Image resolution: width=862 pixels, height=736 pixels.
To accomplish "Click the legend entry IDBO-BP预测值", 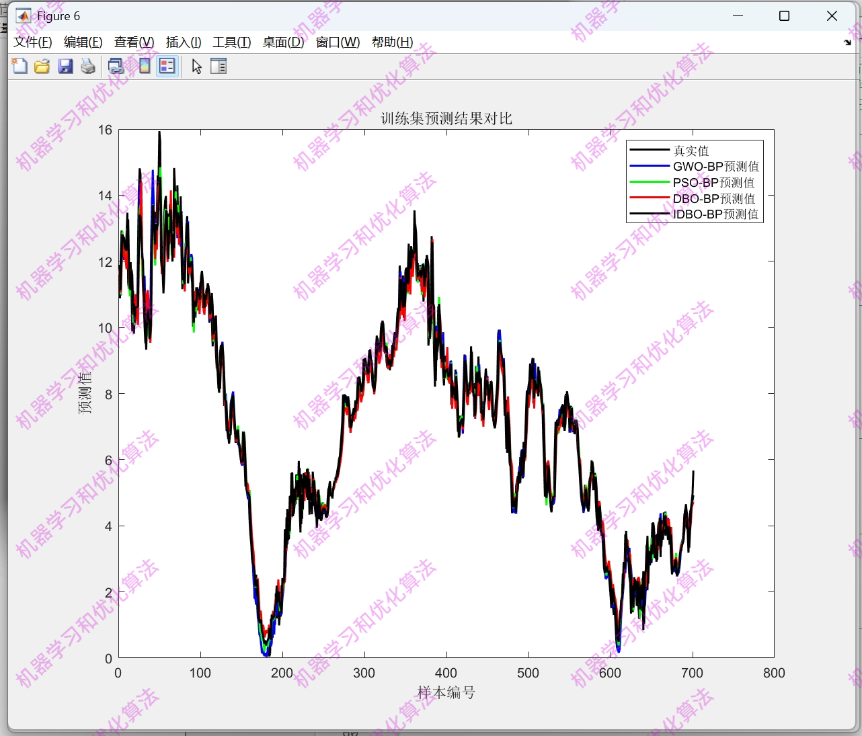I will coord(716,214).
